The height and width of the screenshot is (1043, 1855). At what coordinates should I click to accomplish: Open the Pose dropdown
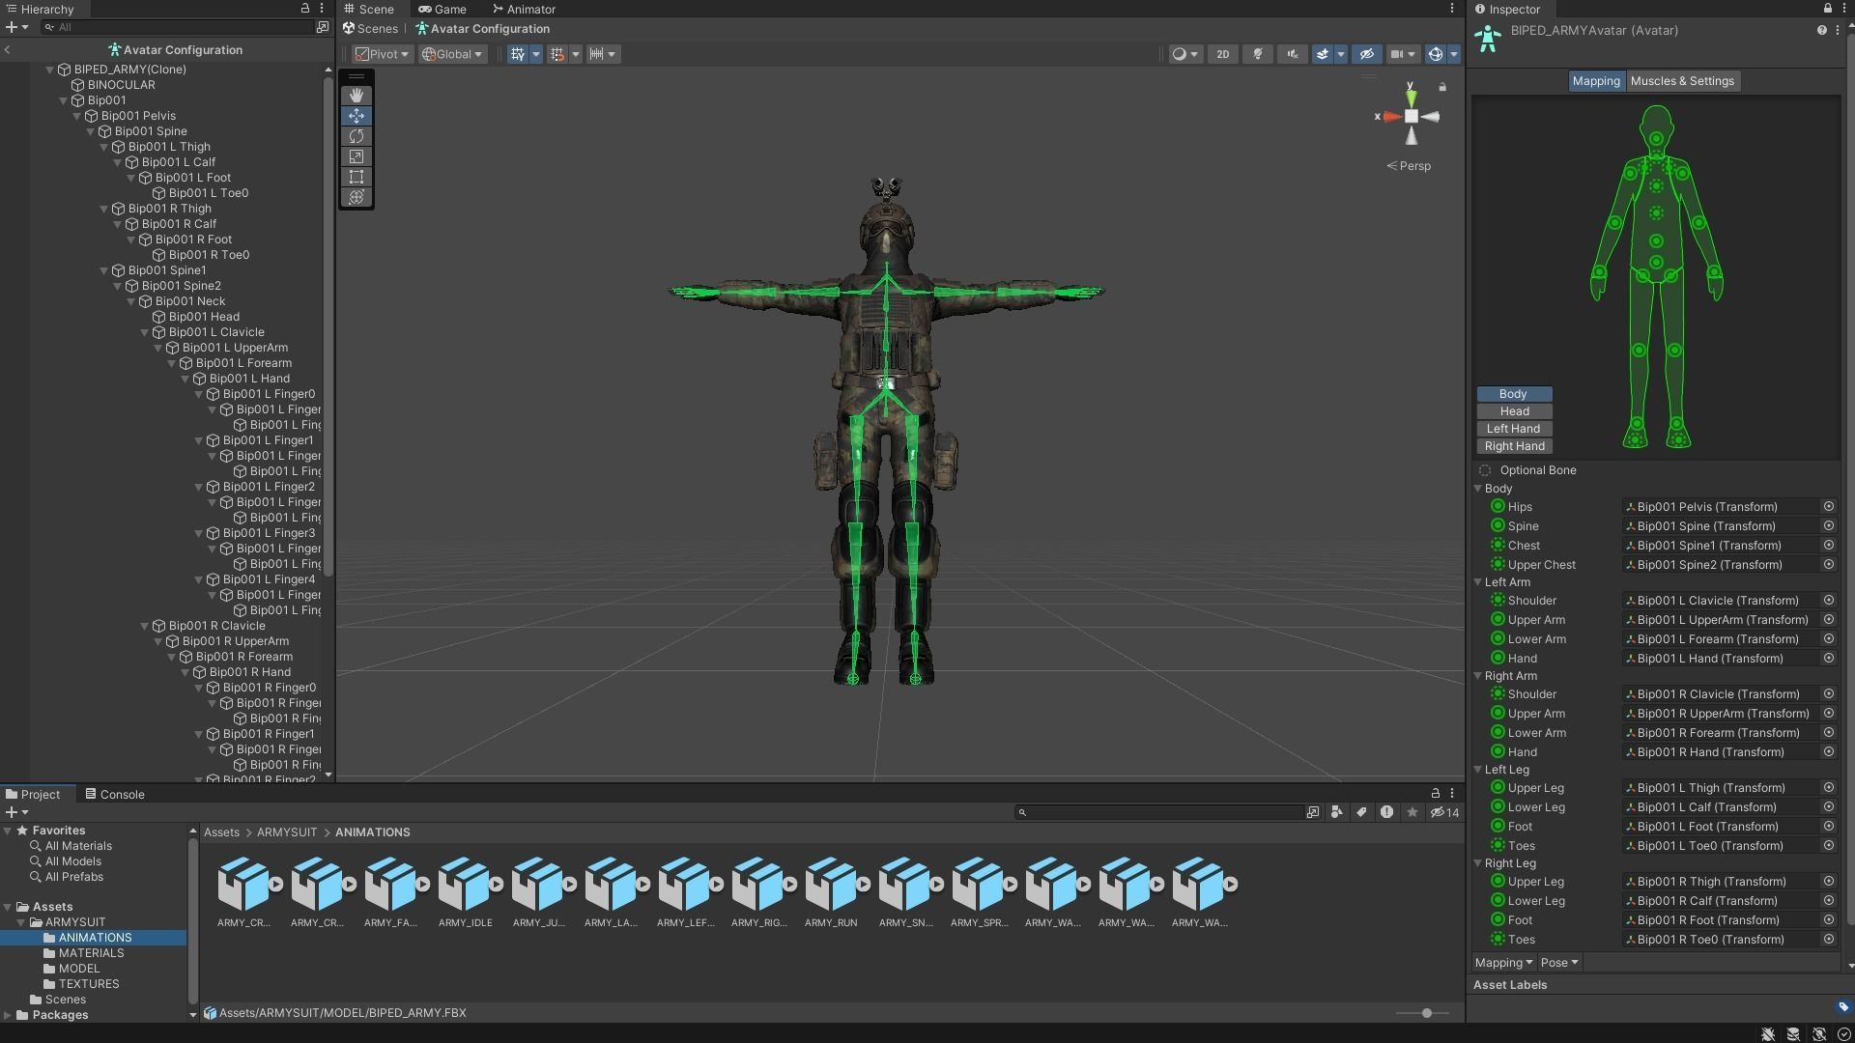point(1558,963)
